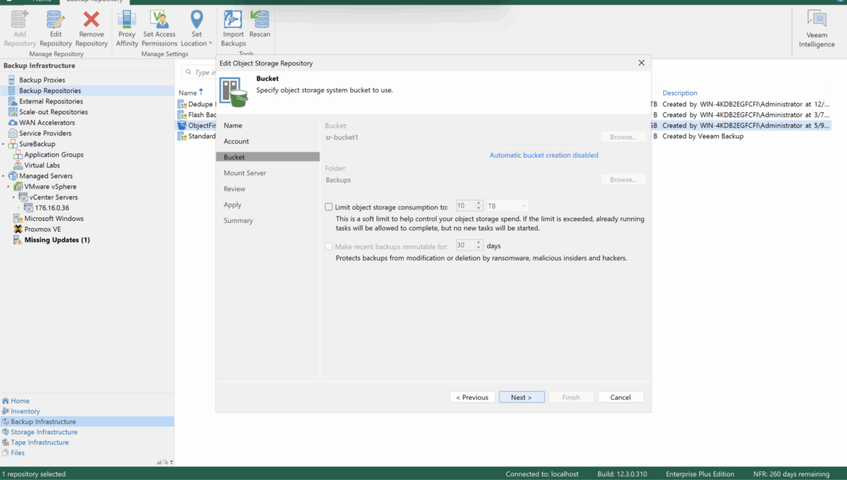Increase the storage limit value spinner
Image resolution: width=847 pixels, height=480 pixels.
pos(479,203)
